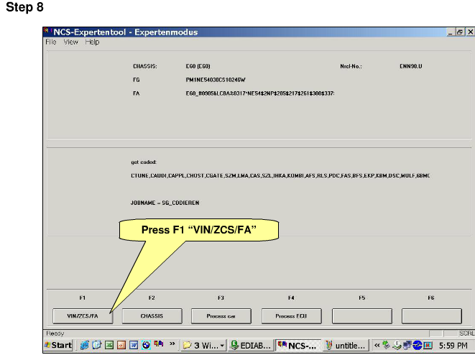Click the 5:59 PM taskbar clock

[x=453, y=346]
